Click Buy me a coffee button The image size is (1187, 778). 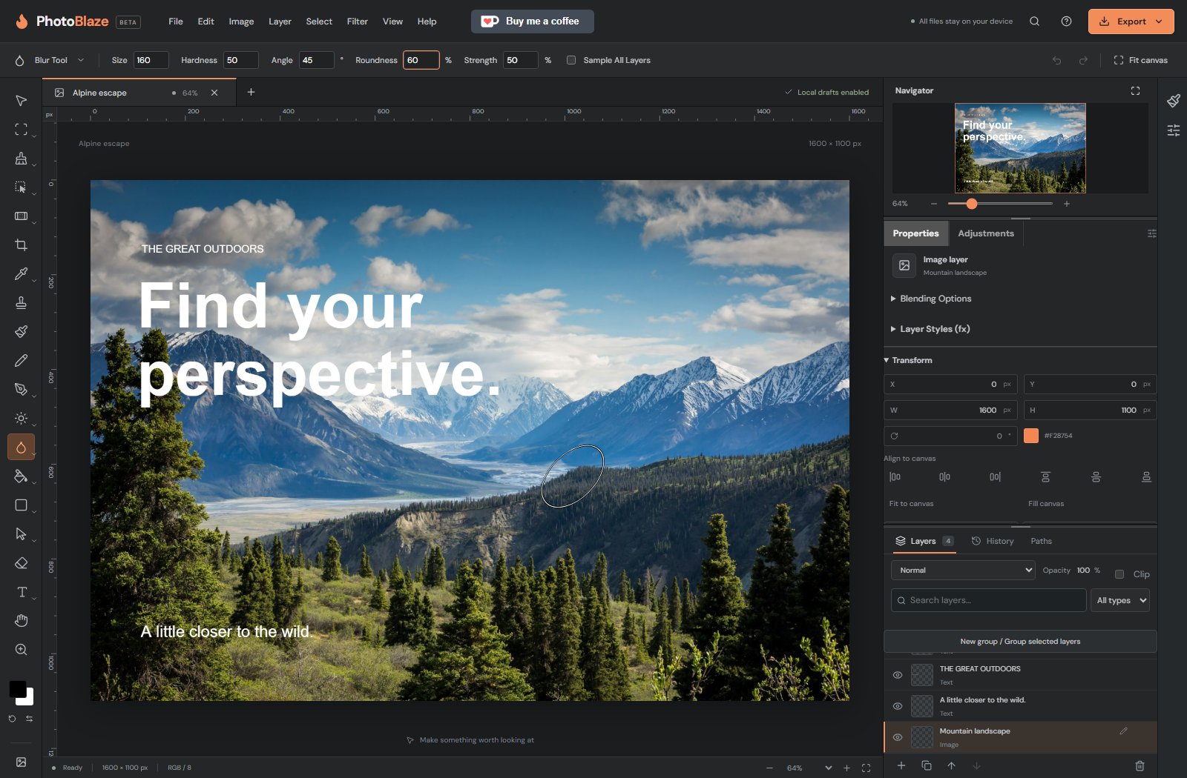[532, 21]
